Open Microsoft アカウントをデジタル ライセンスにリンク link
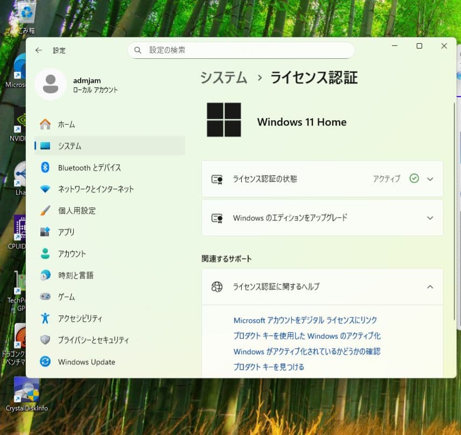Viewport: 461px width, 435px height. 305,320
